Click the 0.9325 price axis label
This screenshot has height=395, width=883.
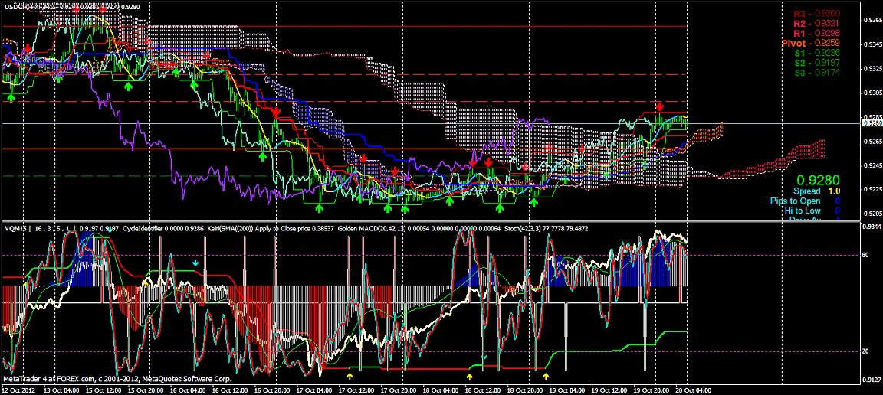coord(872,69)
